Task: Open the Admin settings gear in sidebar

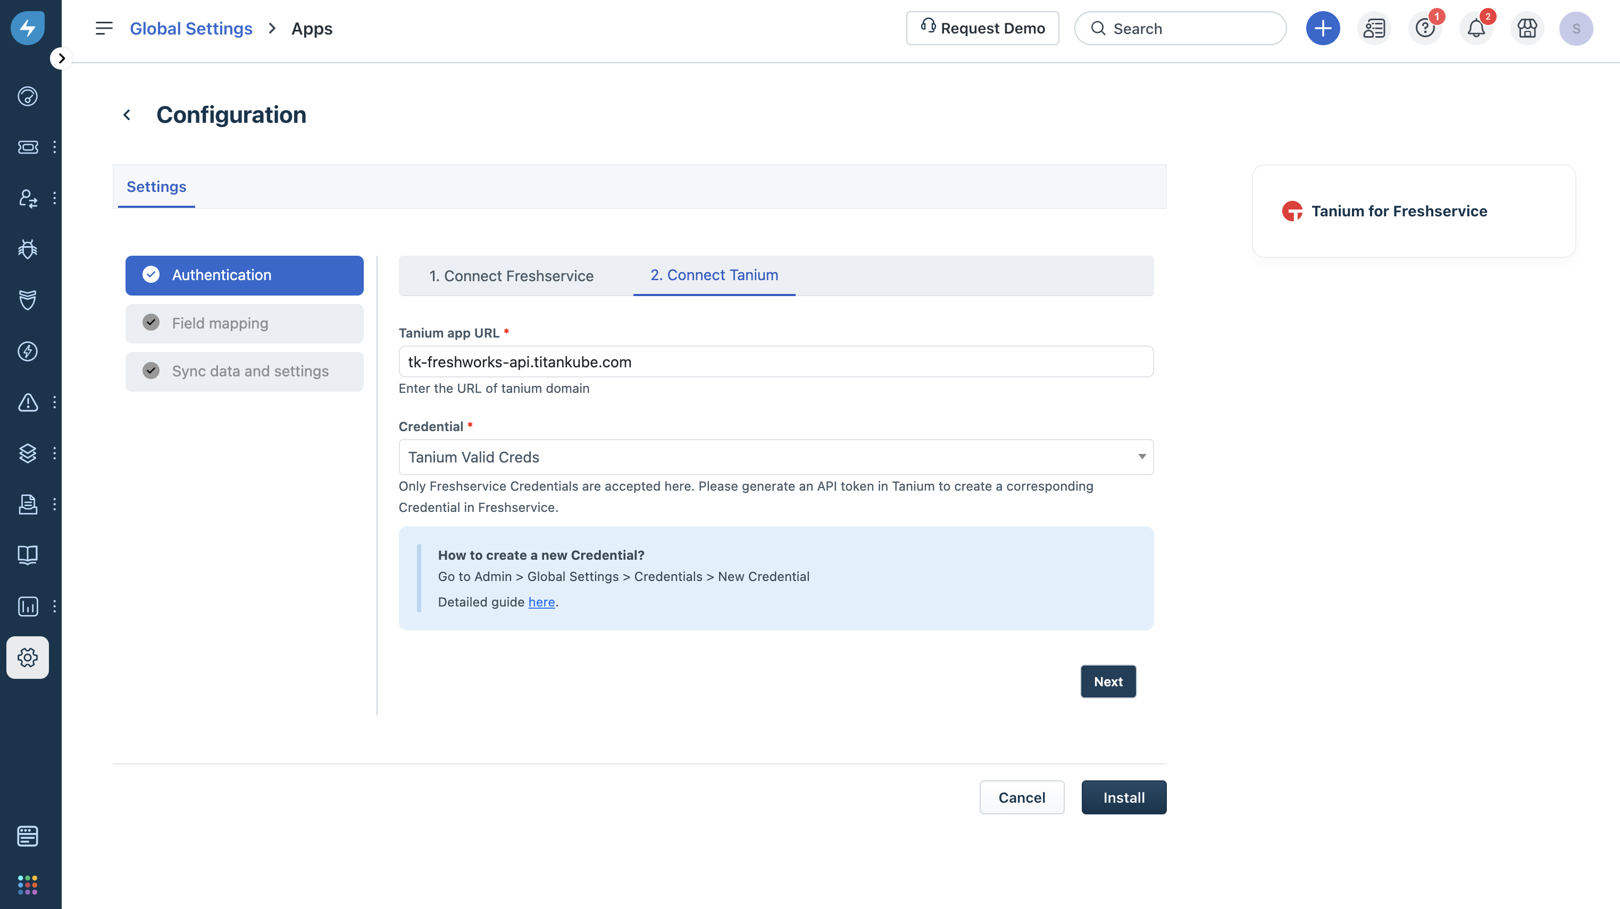Action: pos(28,658)
